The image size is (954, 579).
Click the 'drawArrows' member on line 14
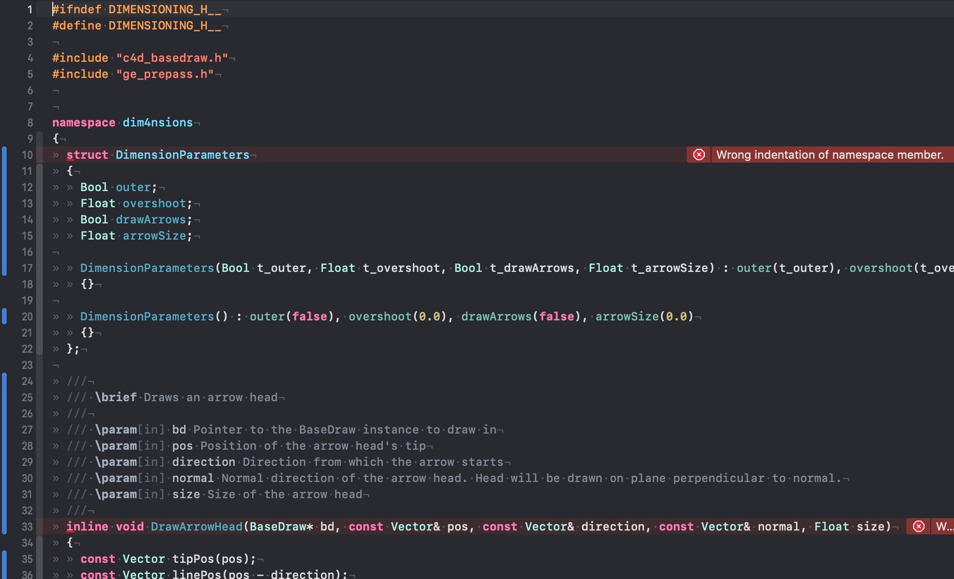pyautogui.click(x=151, y=220)
